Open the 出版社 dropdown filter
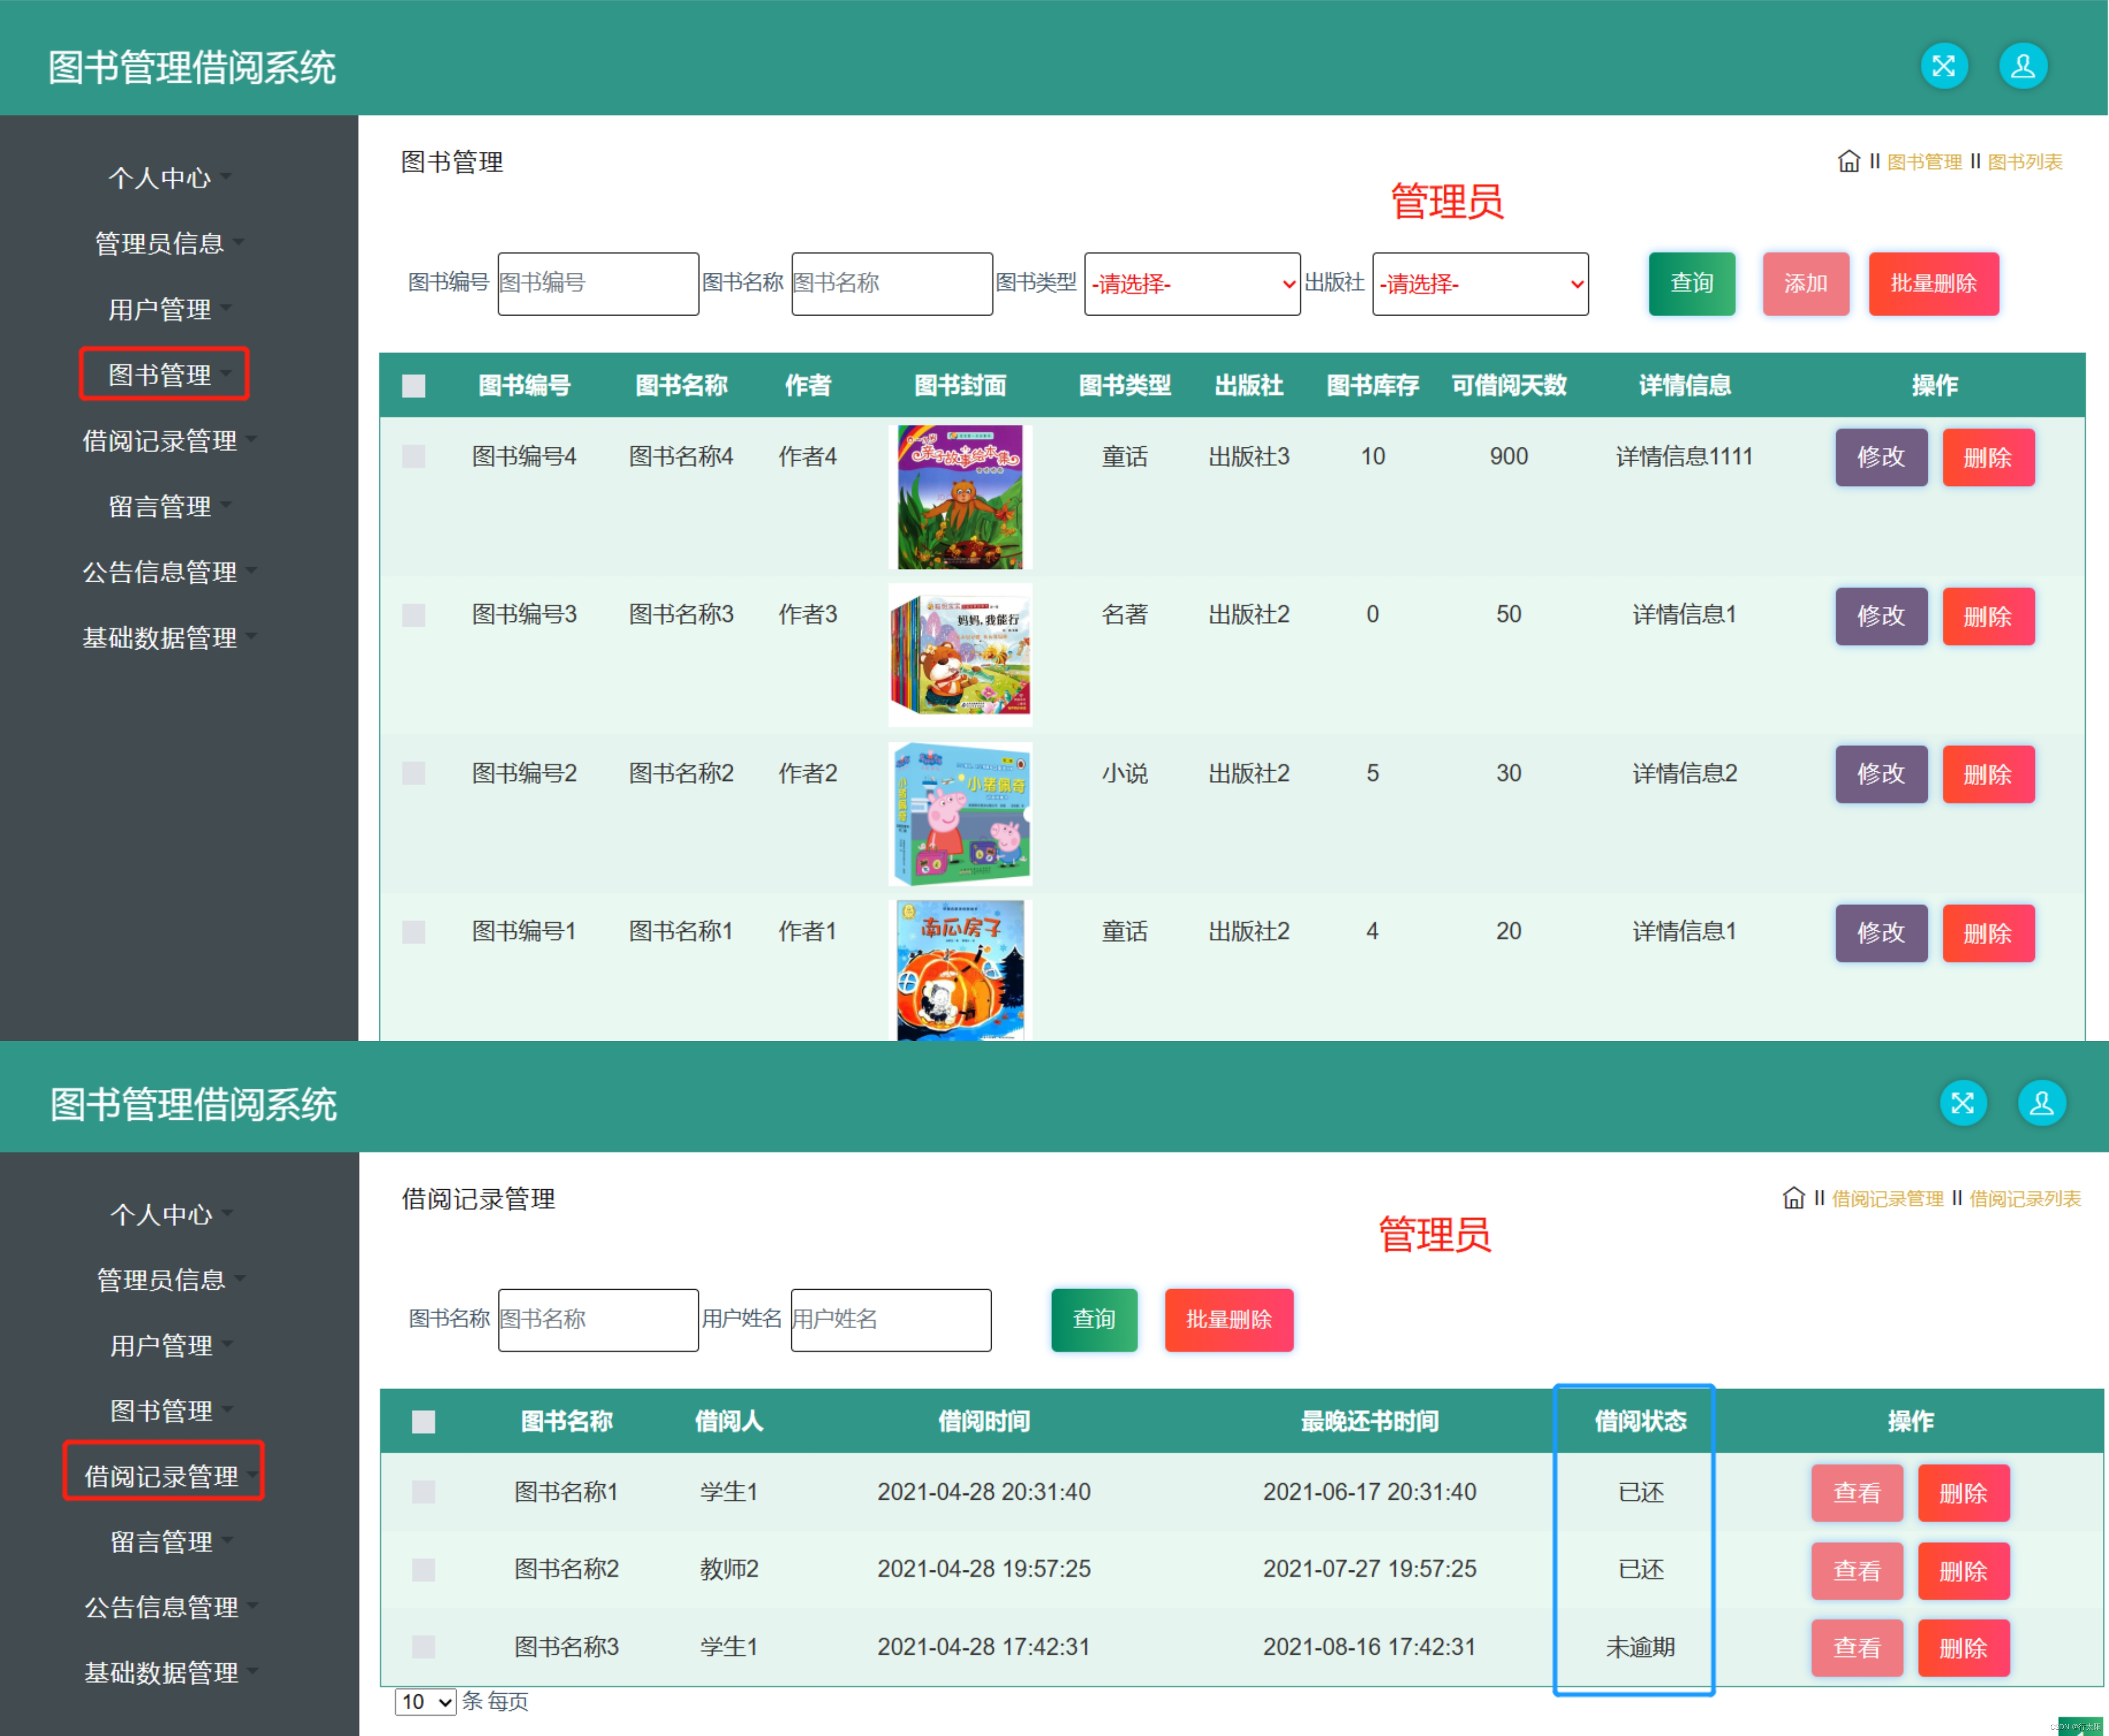 point(1480,284)
